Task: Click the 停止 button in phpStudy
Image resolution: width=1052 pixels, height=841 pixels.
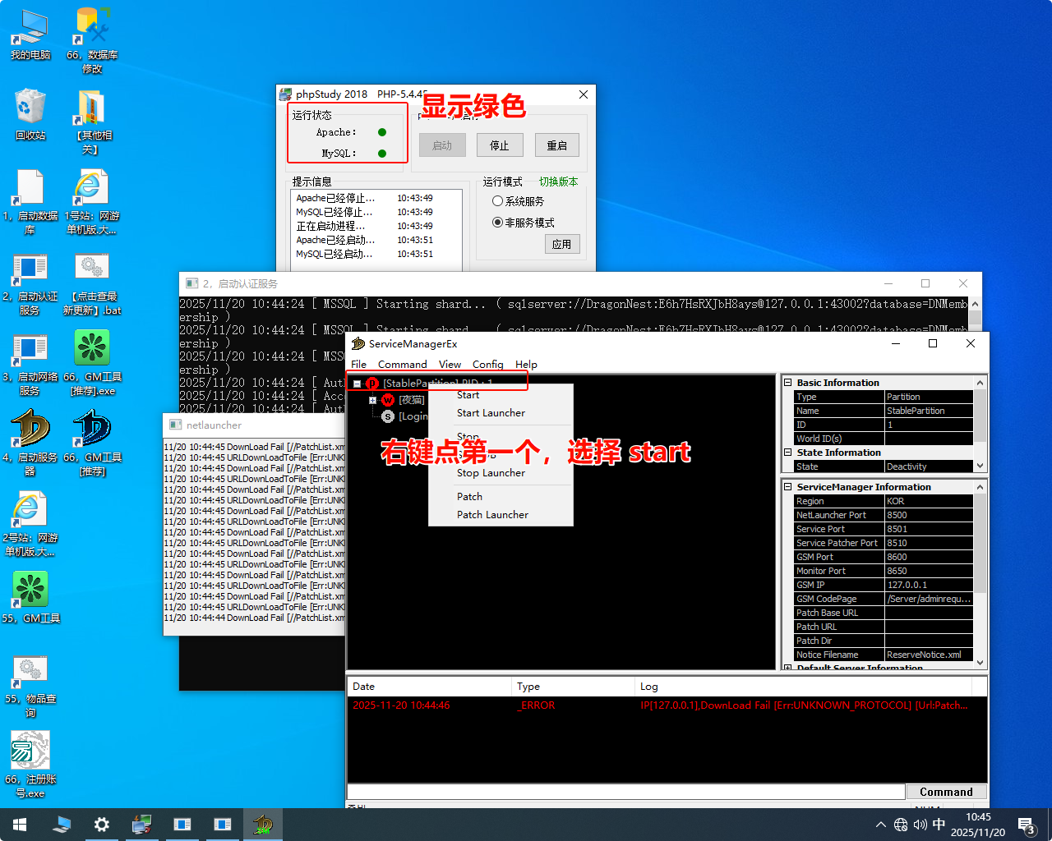Action: pos(500,145)
